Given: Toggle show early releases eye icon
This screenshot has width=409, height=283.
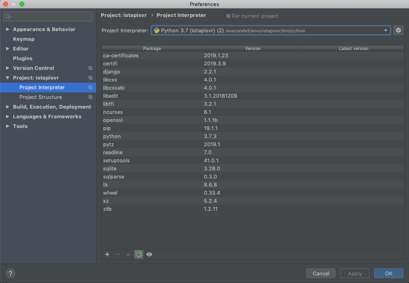Looking at the screenshot, I should coord(149,254).
